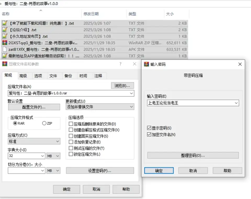The image size is (251, 199).
Task: Click the notepad icon of 【永久地址发布页】.txt
Action: [5, 36]
